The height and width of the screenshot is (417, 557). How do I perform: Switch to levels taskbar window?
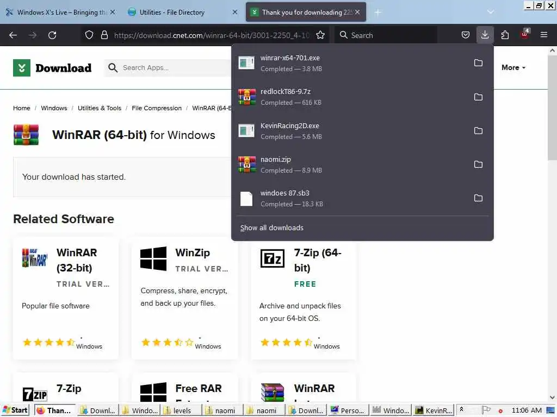point(182,410)
